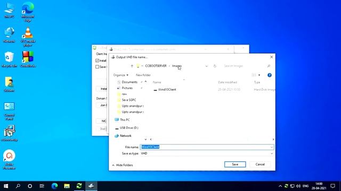
Task: Open the Student user folder icon
Action: [x=9, y=84]
